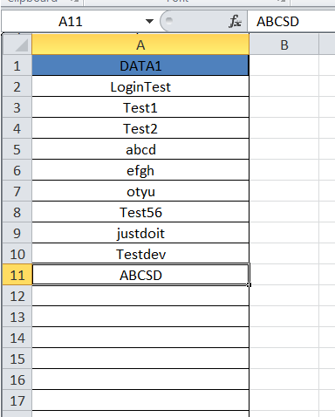Click the formula bar expand circle handle
Screen dimensions: 335x417
(x=168, y=20)
